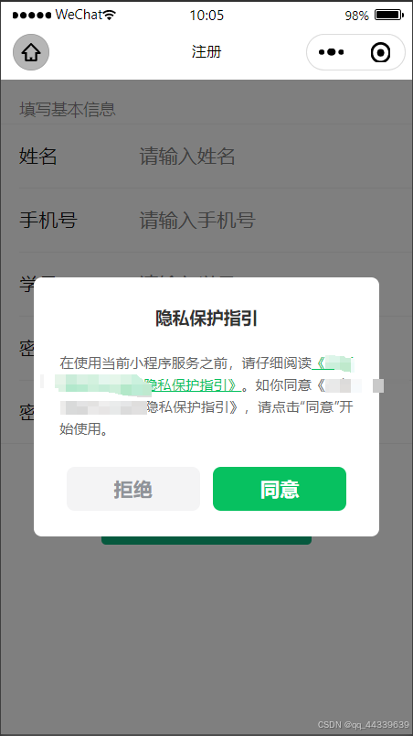Click the 98% battery percentage text

pos(357,15)
